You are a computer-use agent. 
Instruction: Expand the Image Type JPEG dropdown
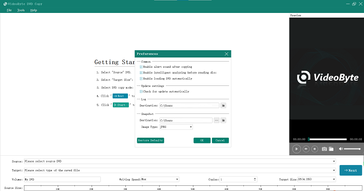click(x=176, y=127)
